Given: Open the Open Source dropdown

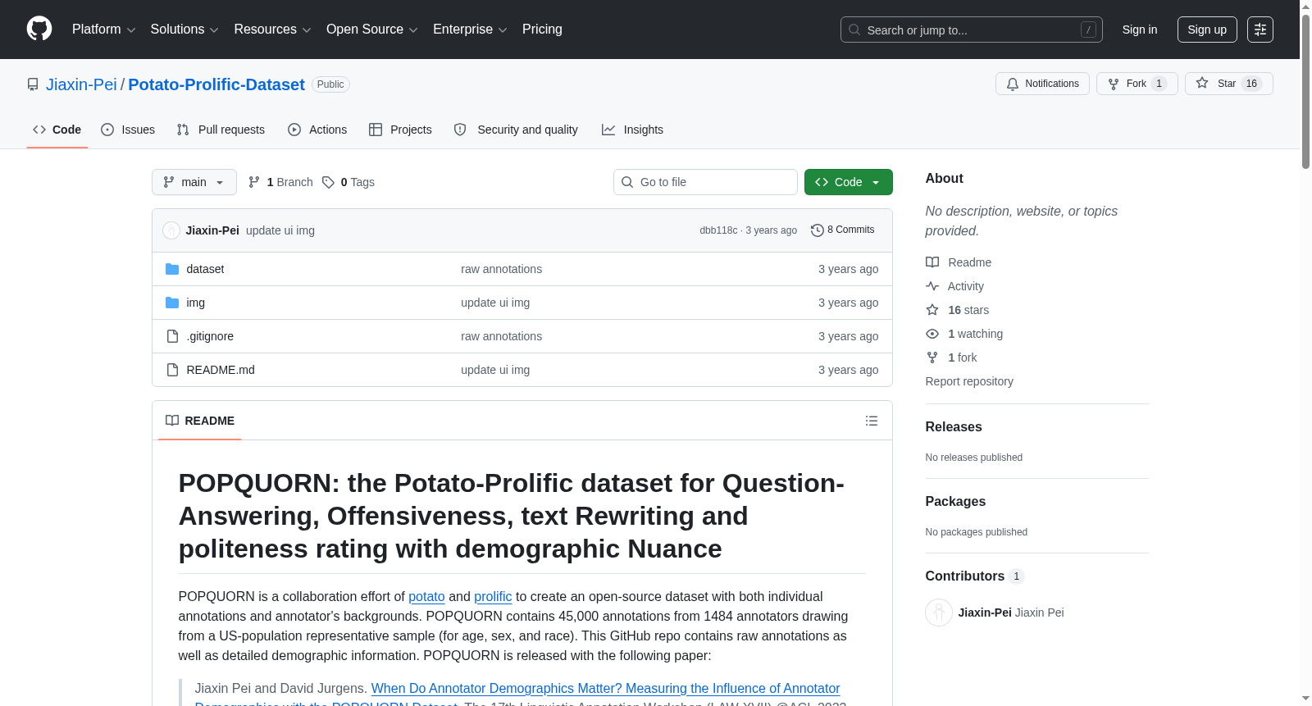Looking at the screenshot, I should [x=372, y=30].
